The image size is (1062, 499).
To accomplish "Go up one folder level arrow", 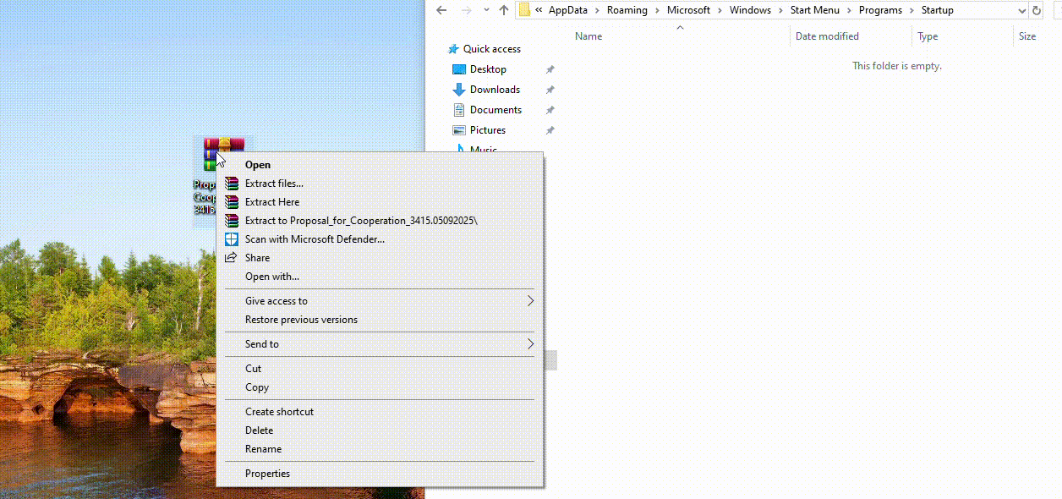I will click(504, 10).
